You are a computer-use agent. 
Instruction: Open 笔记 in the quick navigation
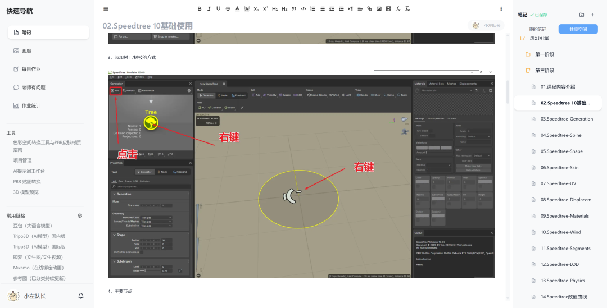pyautogui.click(x=48, y=33)
